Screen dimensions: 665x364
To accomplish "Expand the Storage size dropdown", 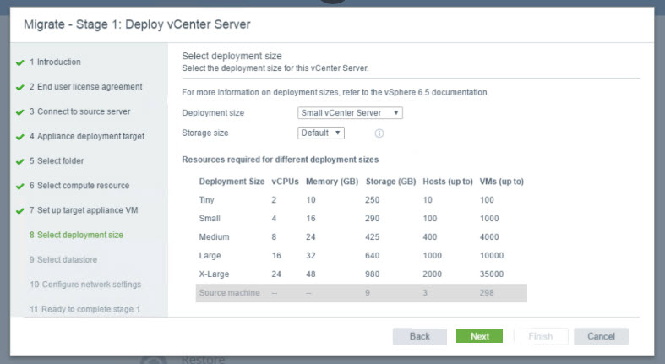I will tap(321, 133).
